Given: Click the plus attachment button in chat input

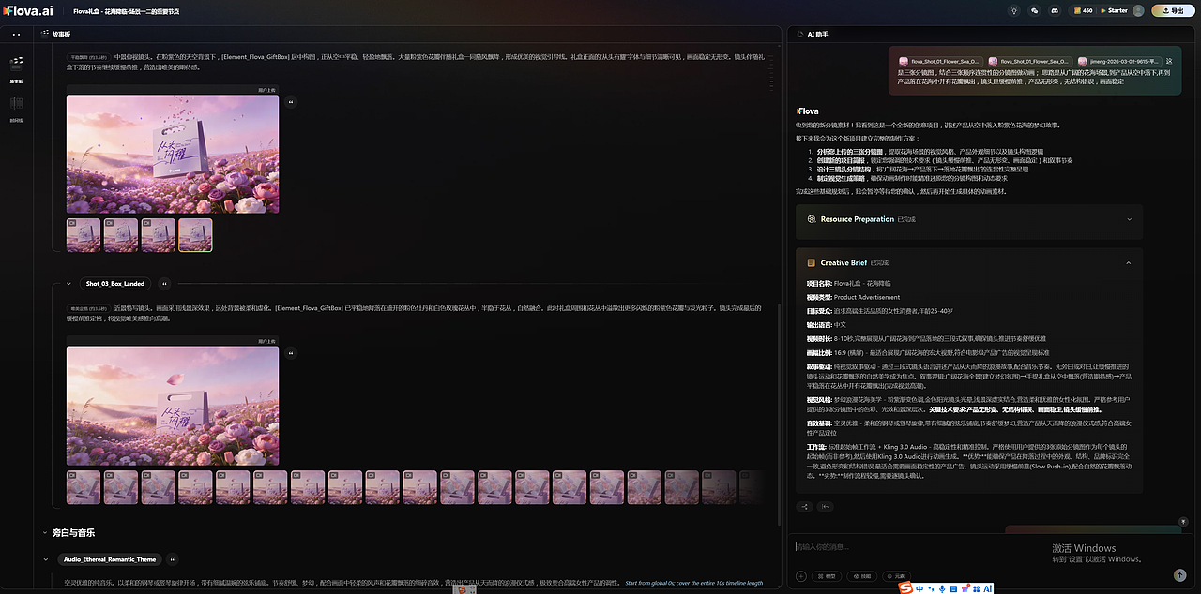Looking at the screenshot, I should [801, 576].
